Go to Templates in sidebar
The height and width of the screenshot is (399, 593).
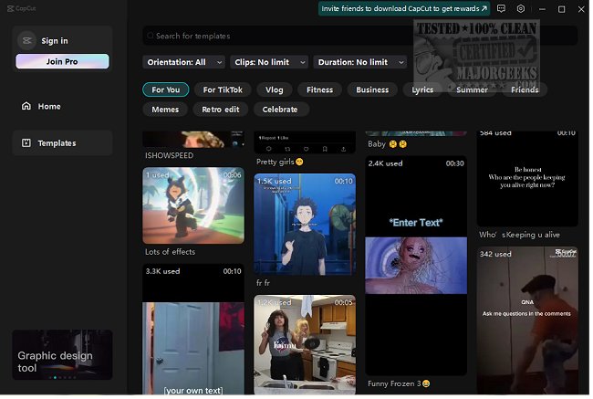pos(63,143)
